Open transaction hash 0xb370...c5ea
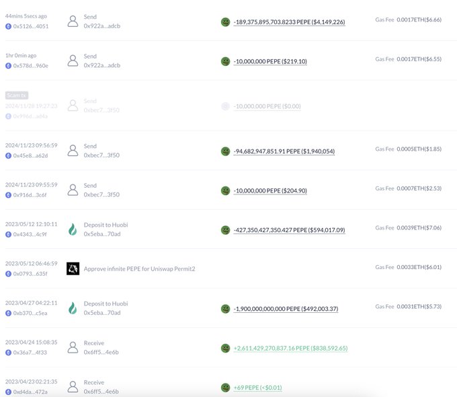The image size is (457, 397). (30, 313)
